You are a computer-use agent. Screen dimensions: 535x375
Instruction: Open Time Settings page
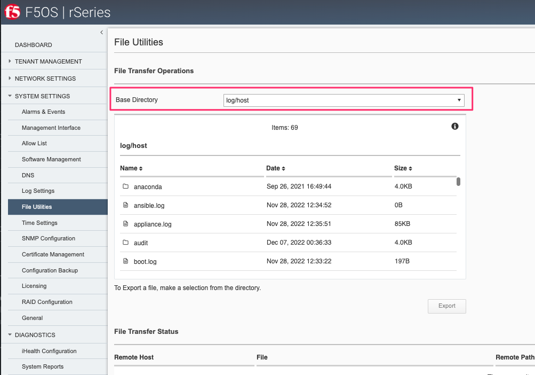pyautogui.click(x=39, y=223)
